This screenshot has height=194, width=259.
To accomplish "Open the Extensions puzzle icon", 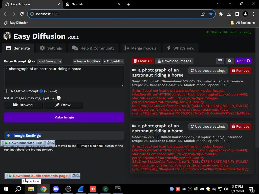I will (221, 14).
